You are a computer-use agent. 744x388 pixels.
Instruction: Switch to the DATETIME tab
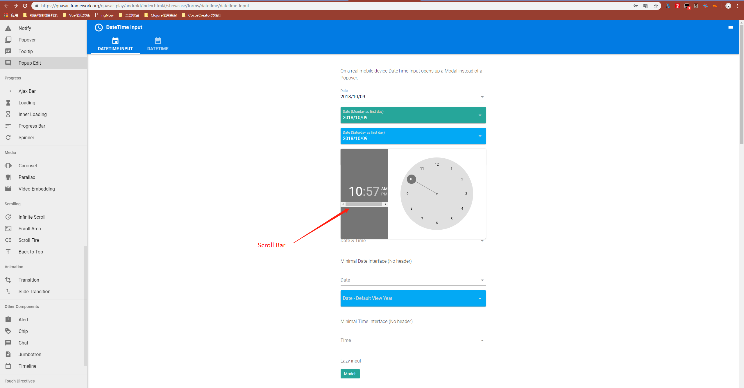158,44
